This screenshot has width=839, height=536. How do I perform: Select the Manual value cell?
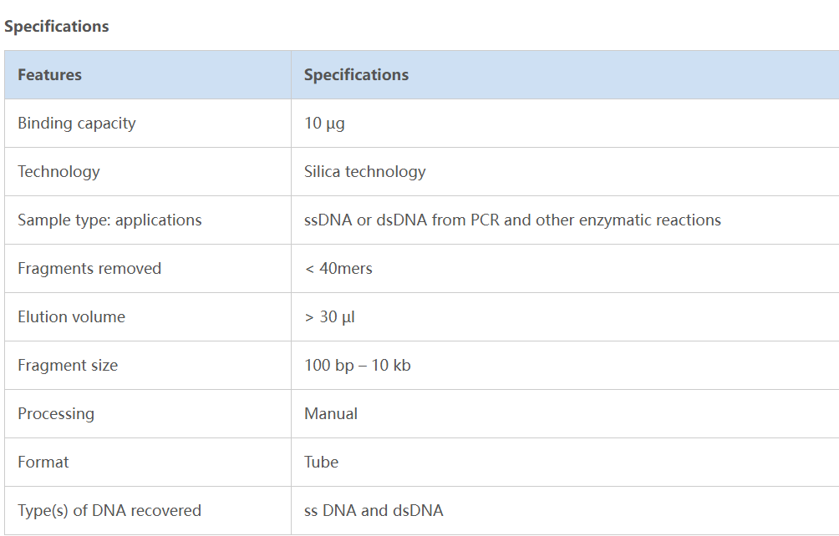[331, 413]
